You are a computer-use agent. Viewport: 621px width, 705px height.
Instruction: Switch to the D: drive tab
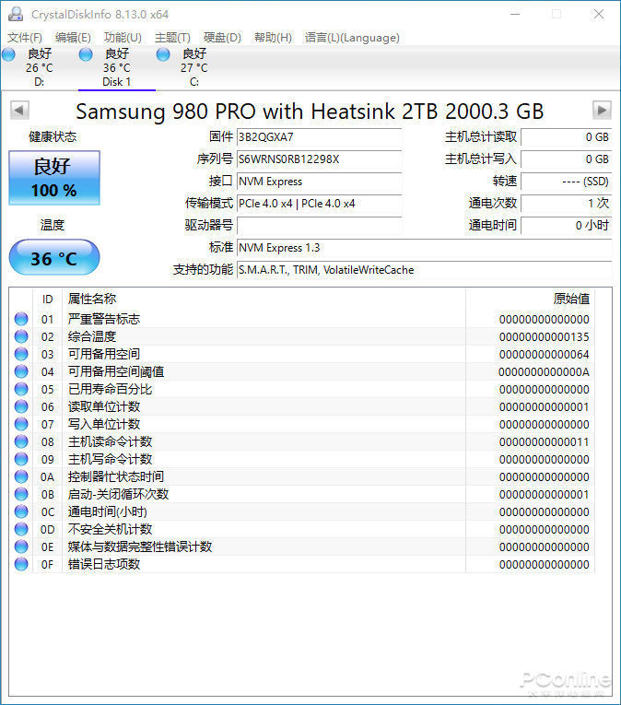coord(39,67)
